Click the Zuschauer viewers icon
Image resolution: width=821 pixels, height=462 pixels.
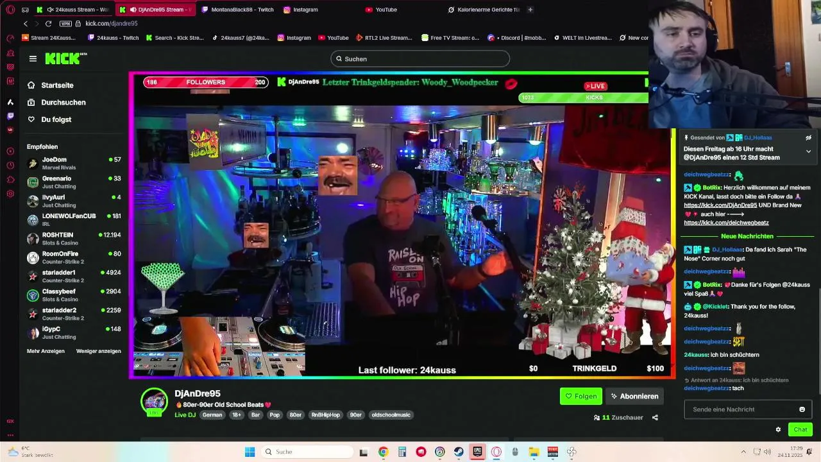[597, 418]
